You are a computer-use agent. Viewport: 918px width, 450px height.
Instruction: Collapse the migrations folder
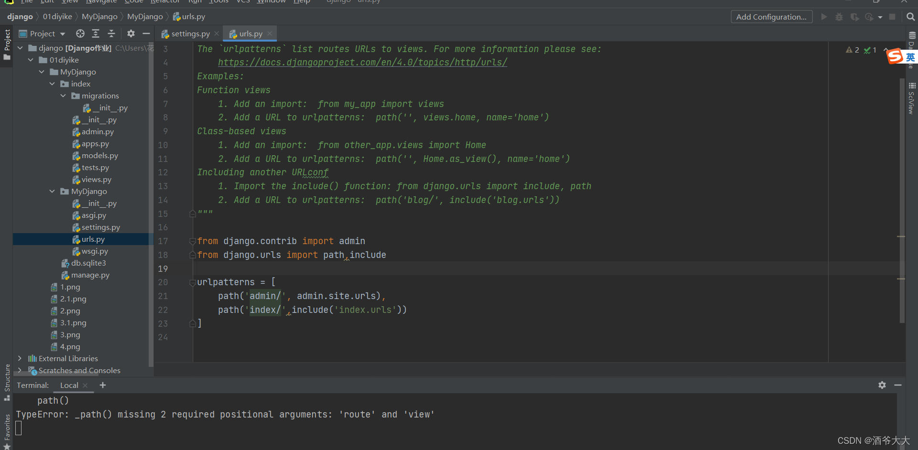pyautogui.click(x=63, y=96)
